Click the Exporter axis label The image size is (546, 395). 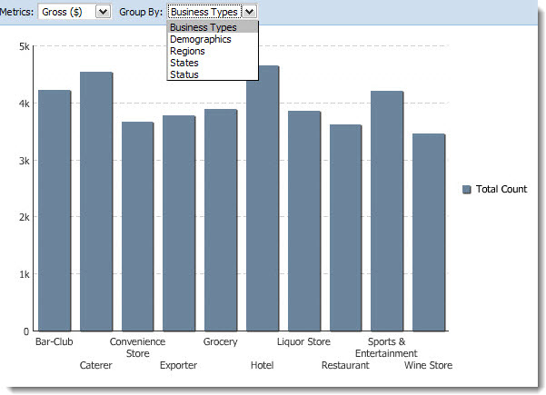point(179,365)
